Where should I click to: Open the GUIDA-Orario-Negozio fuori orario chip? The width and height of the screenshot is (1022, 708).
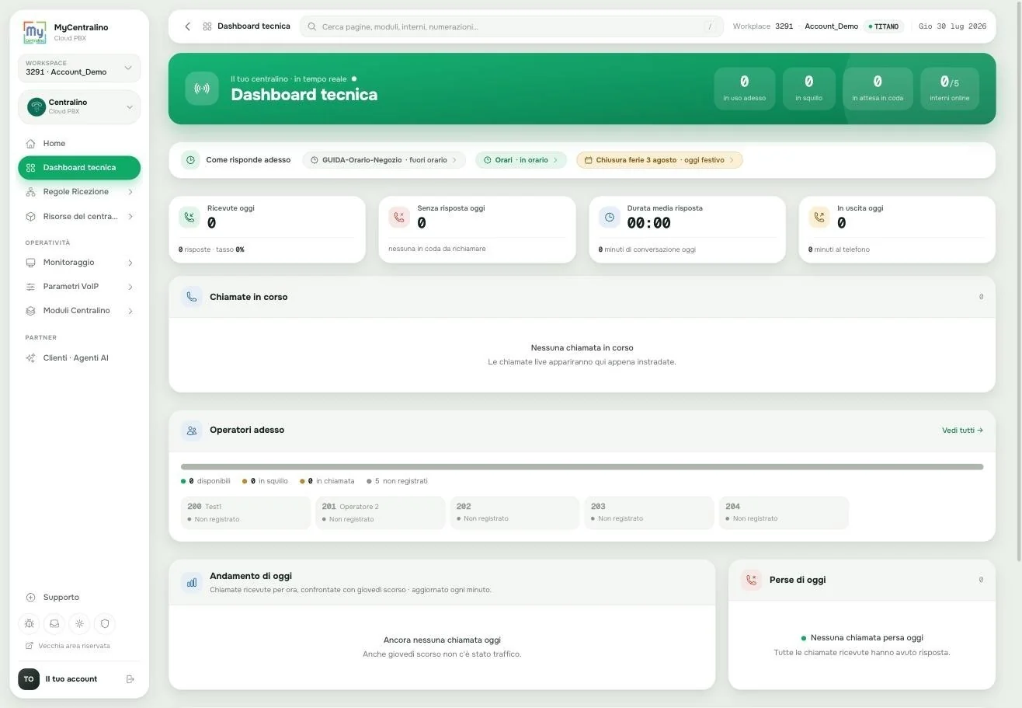pyautogui.click(x=384, y=160)
